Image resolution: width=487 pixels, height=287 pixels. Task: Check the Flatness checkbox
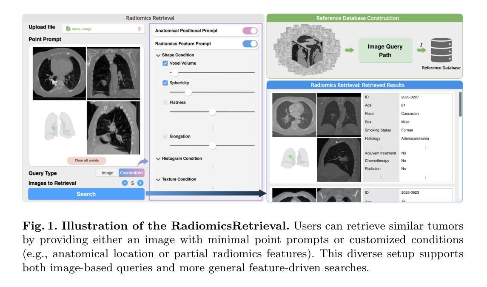(165, 102)
